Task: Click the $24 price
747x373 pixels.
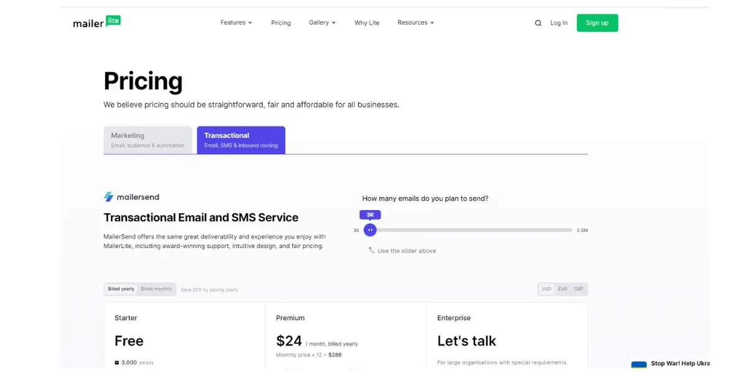Action: click(x=289, y=341)
